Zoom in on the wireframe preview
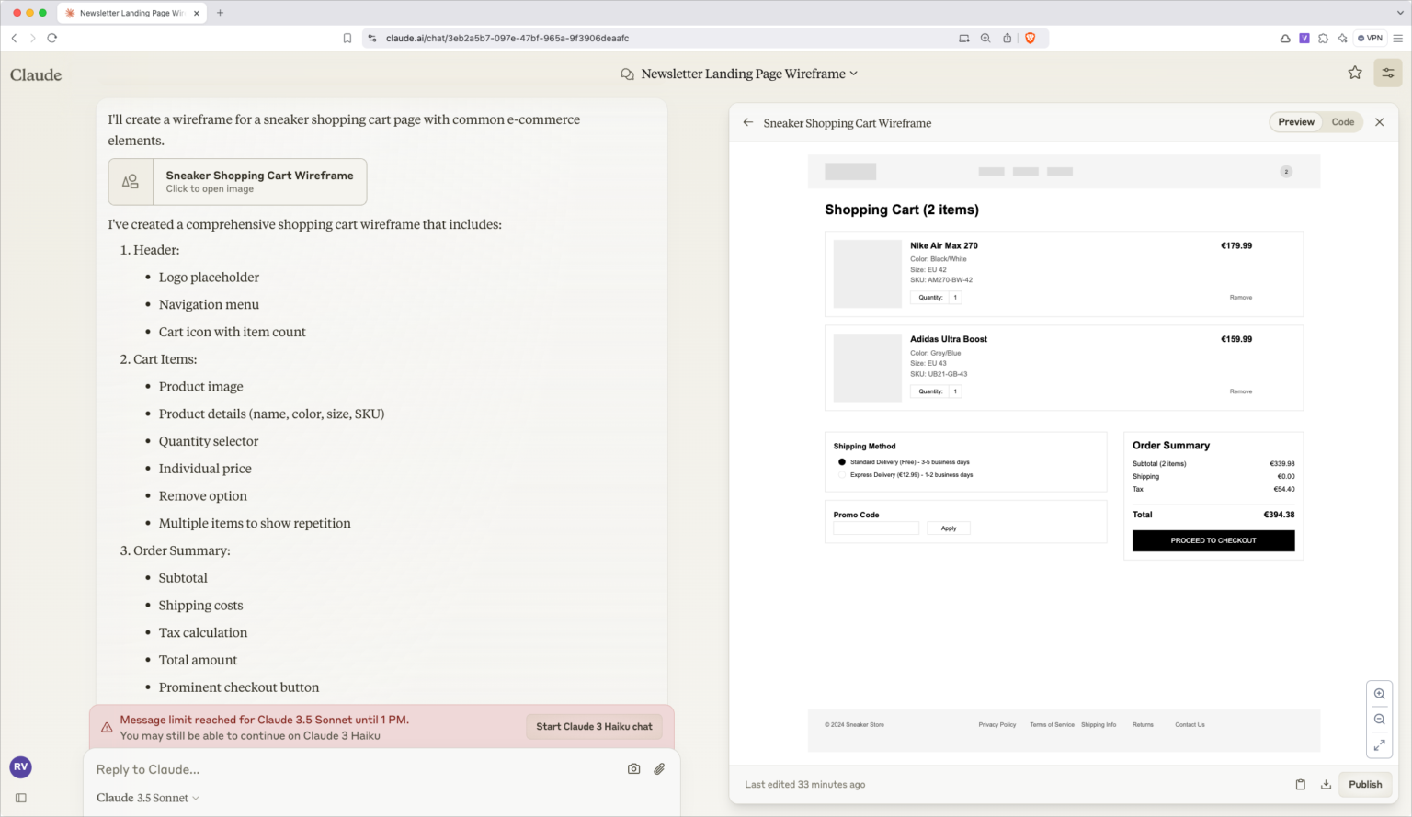This screenshot has height=817, width=1412. tap(1379, 694)
